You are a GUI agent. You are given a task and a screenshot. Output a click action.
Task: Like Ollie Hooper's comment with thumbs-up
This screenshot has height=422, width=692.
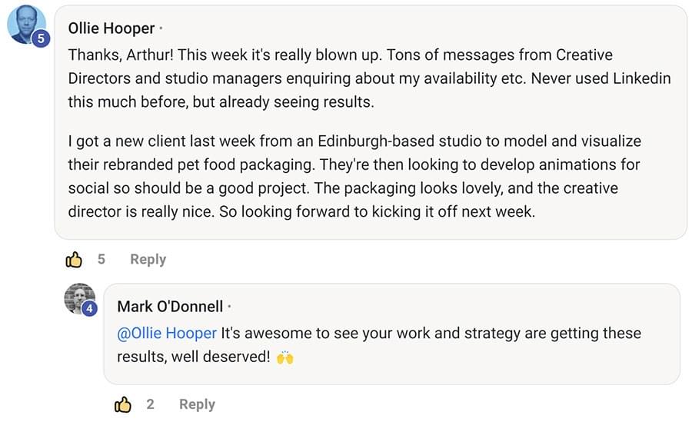point(74,260)
